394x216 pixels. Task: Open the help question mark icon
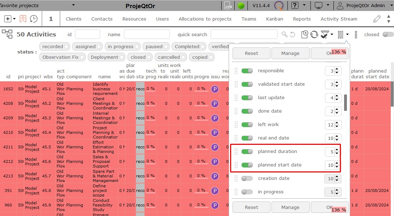point(295,5)
